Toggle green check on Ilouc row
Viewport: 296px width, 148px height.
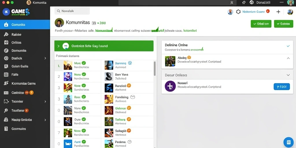click(x=84, y=97)
